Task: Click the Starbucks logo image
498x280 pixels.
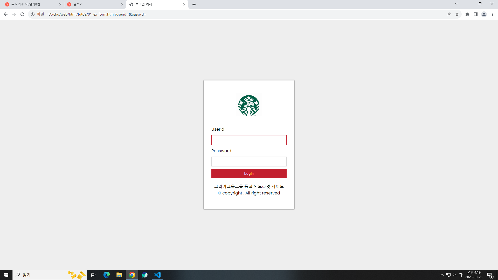Action: point(249,106)
